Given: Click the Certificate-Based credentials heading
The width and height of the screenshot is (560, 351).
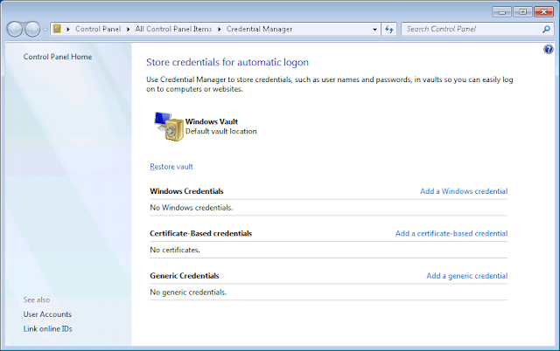Looking at the screenshot, I should click(200, 233).
